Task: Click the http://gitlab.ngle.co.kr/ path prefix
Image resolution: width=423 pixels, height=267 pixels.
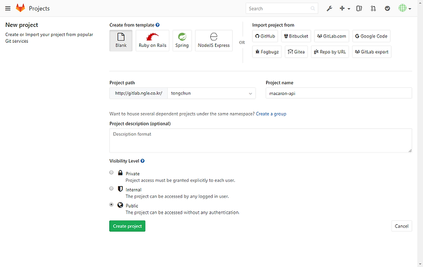Action: point(139,93)
